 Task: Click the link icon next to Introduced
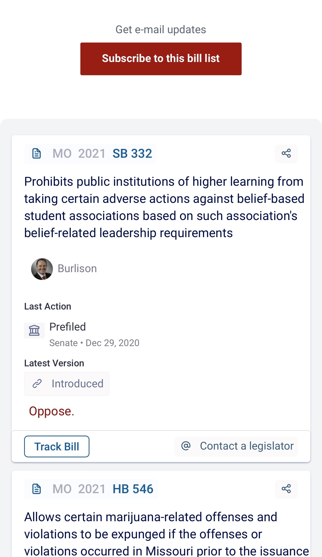(x=37, y=384)
